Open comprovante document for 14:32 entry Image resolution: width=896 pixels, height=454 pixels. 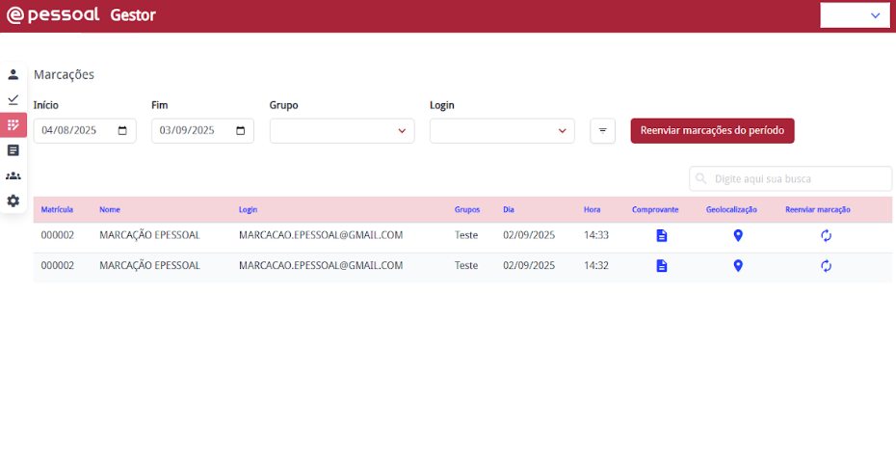(x=661, y=266)
